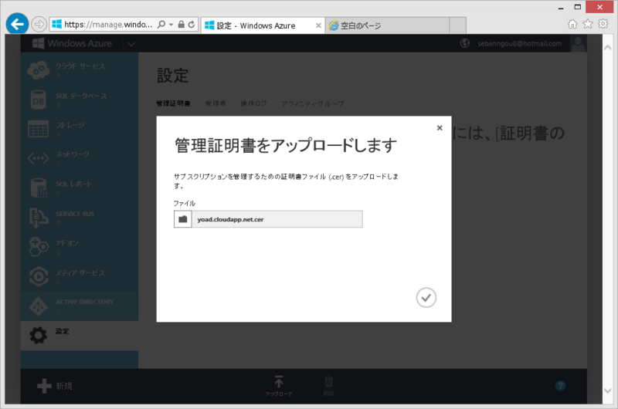Open ネットワーク in sidebar
The height and width of the screenshot is (409, 618).
click(x=80, y=158)
